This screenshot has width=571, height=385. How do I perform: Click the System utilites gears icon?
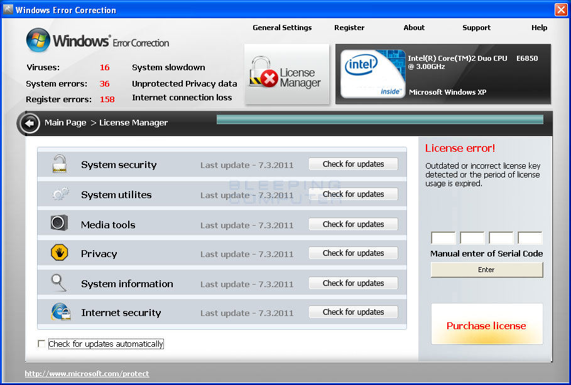pos(60,194)
